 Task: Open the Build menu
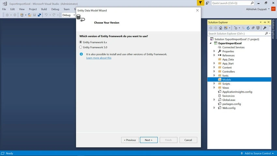(44, 9)
